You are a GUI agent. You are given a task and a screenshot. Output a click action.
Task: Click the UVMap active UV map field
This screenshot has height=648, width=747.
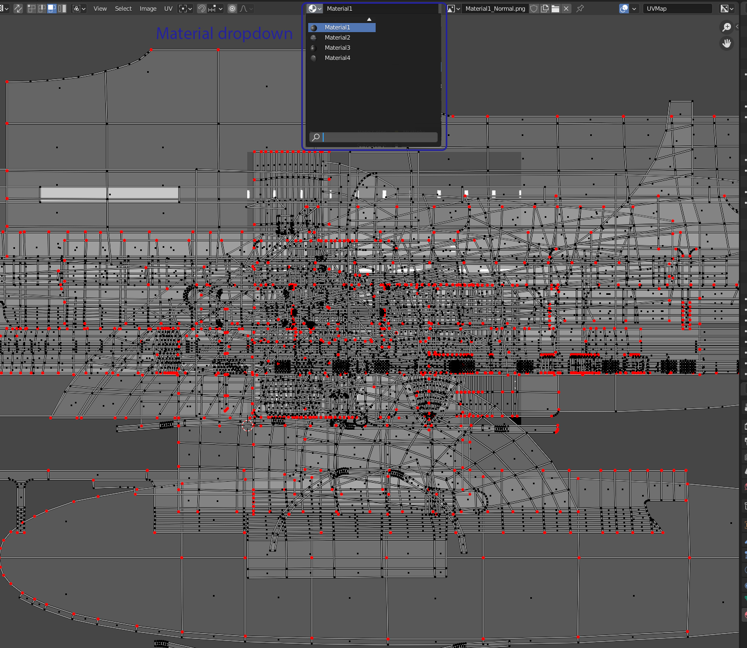[x=678, y=9]
